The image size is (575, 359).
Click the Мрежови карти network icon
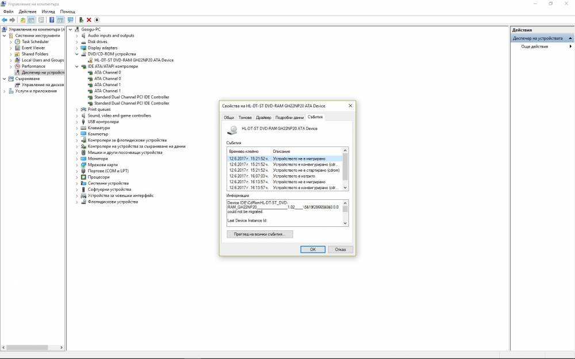pyautogui.click(x=83, y=165)
